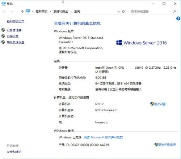This screenshot has width=181, height=159.
Task: Click the heading 查看有关计算机的基本信息
Action: 77,23
